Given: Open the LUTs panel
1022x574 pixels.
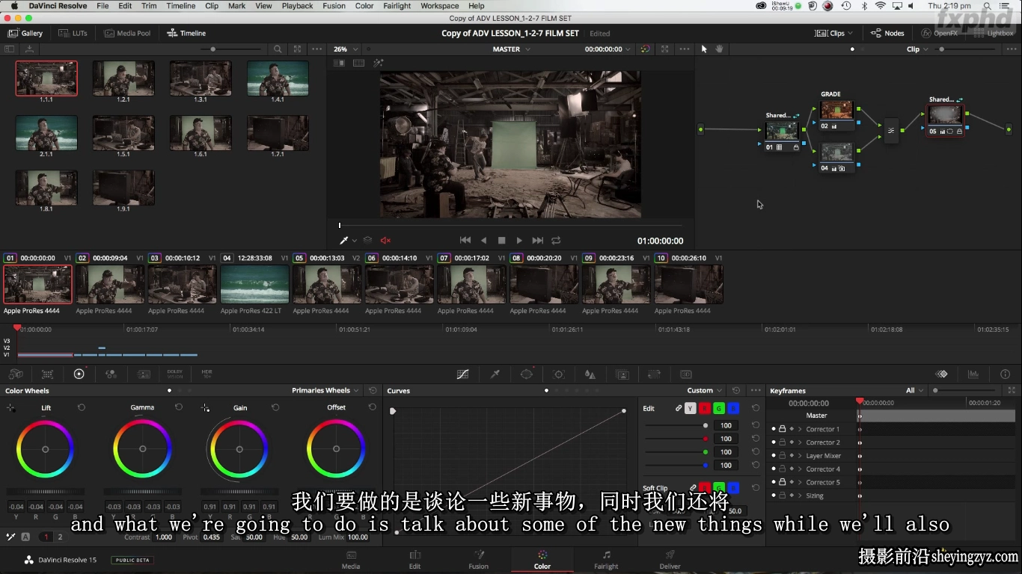Looking at the screenshot, I should point(73,33).
